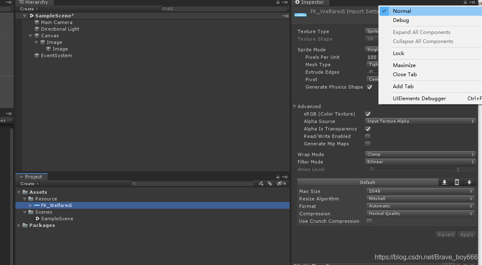Select the iOS phone platform icon

[x=457, y=183]
